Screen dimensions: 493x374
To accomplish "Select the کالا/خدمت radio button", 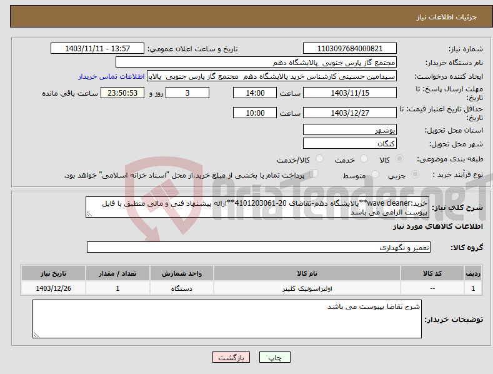I will point(319,159).
